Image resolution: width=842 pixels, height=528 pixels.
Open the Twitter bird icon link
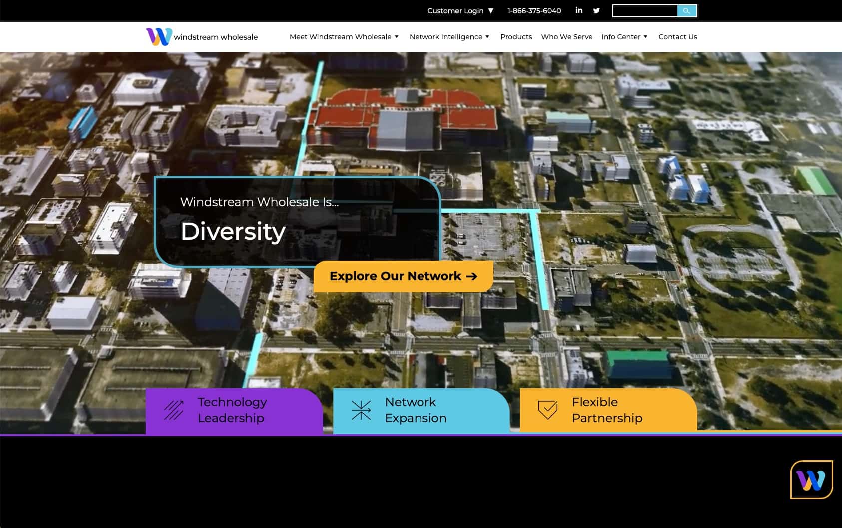click(596, 10)
